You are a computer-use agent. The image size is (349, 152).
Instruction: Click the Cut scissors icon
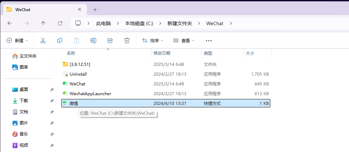click(43, 40)
